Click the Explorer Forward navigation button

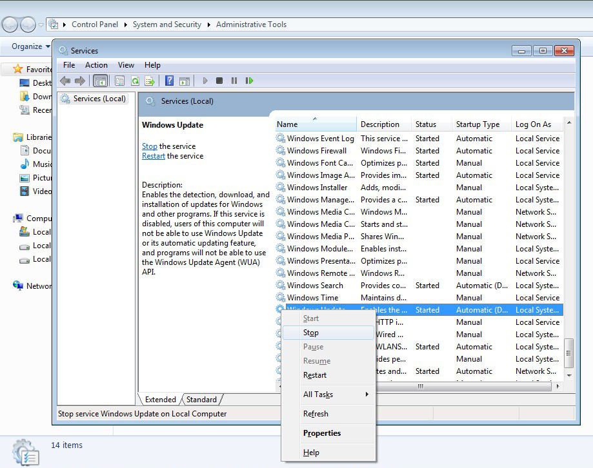pyautogui.click(x=28, y=25)
